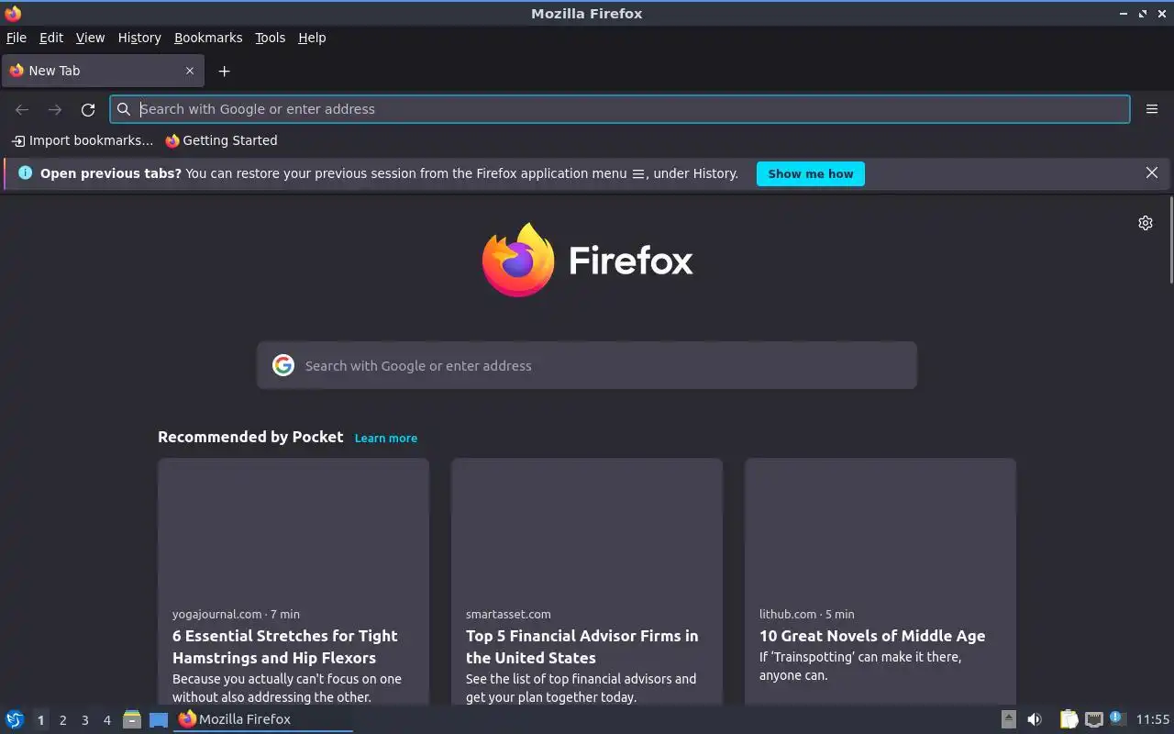This screenshot has height=734, width=1174.
Task: Click the 11:55 clock in taskbar
Action: coord(1153,719)
